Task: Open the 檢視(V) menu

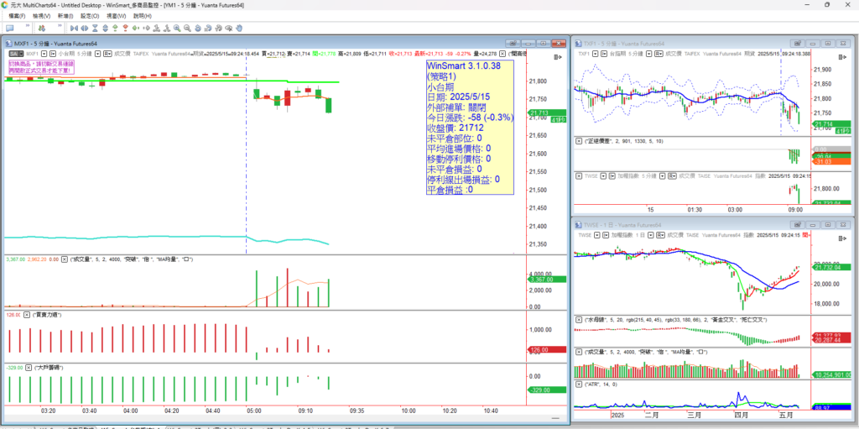Action: 42,16
